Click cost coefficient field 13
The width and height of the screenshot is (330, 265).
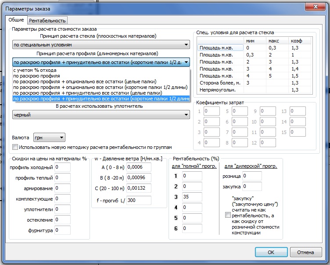[x=298, y=111]
